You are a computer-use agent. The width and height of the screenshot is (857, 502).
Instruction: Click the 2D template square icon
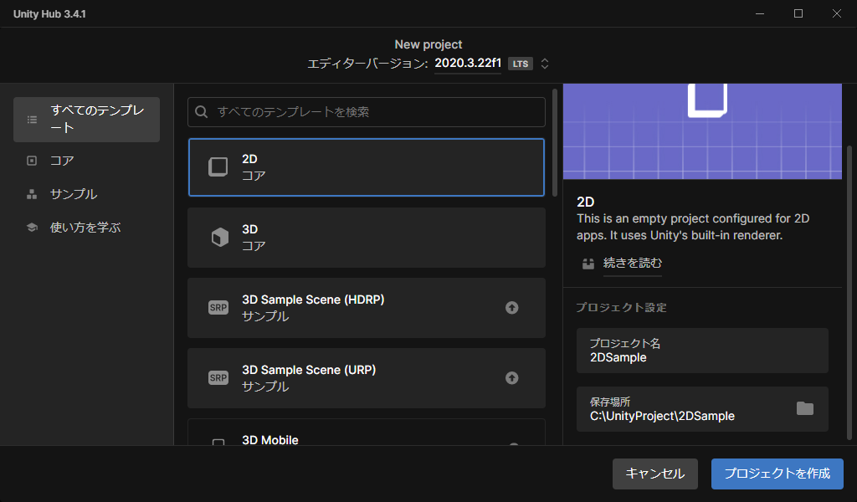[218, 167]
